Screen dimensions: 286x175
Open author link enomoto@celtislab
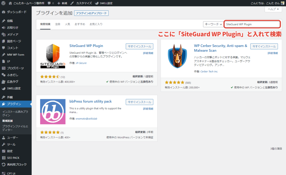(x=87, y=119)
